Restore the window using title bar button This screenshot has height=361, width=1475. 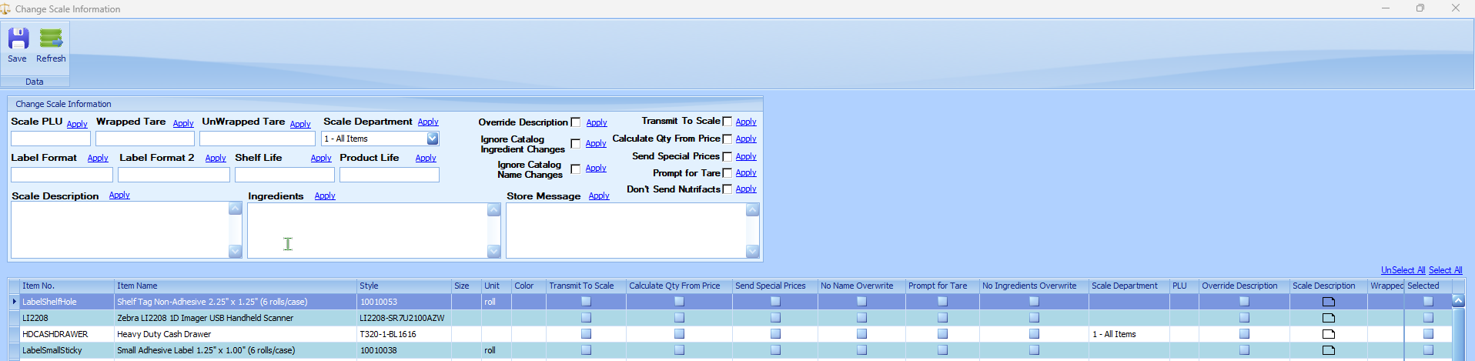click(1420, 8)
